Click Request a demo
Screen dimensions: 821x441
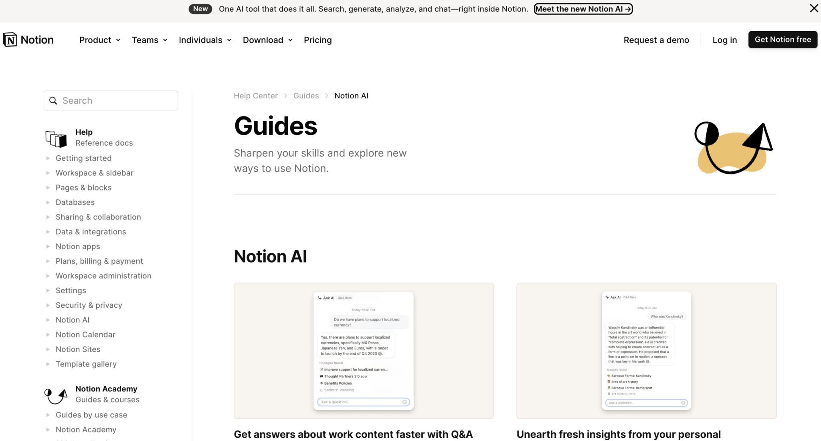coord(656,40)
